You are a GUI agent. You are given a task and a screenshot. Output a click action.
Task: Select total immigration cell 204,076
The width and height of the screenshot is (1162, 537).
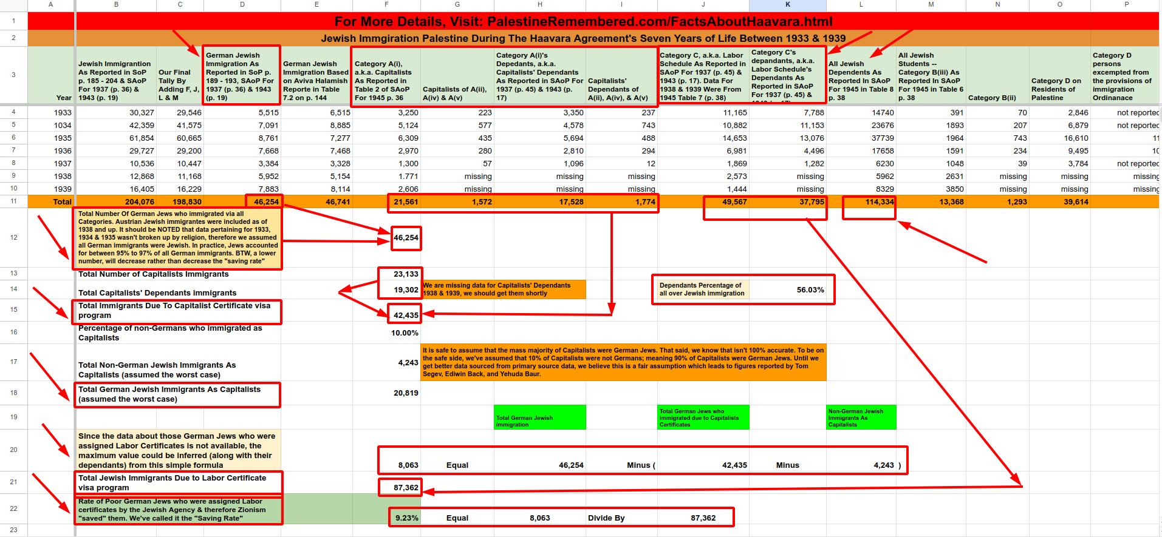pyautogui.click(x=116, y=201)
